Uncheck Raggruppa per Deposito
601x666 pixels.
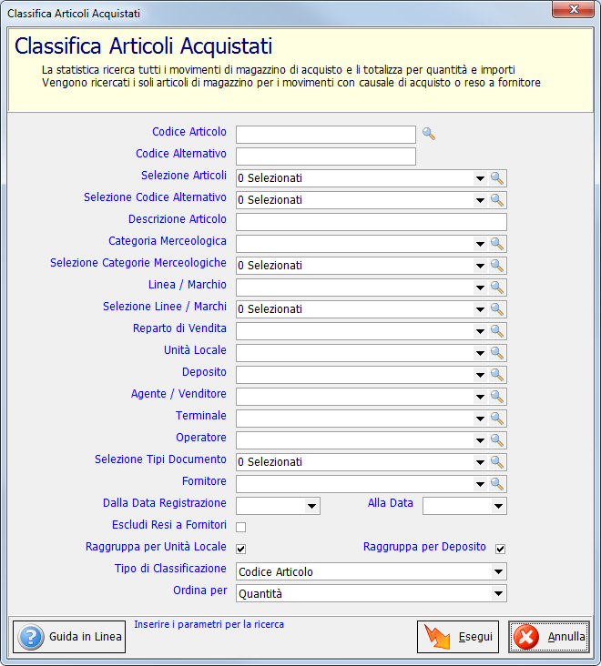click(500, 549)
